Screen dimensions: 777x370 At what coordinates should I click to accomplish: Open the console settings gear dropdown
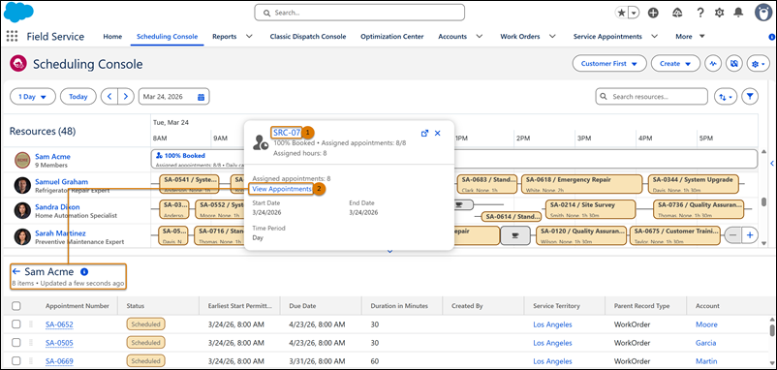(x=759, y=63)
